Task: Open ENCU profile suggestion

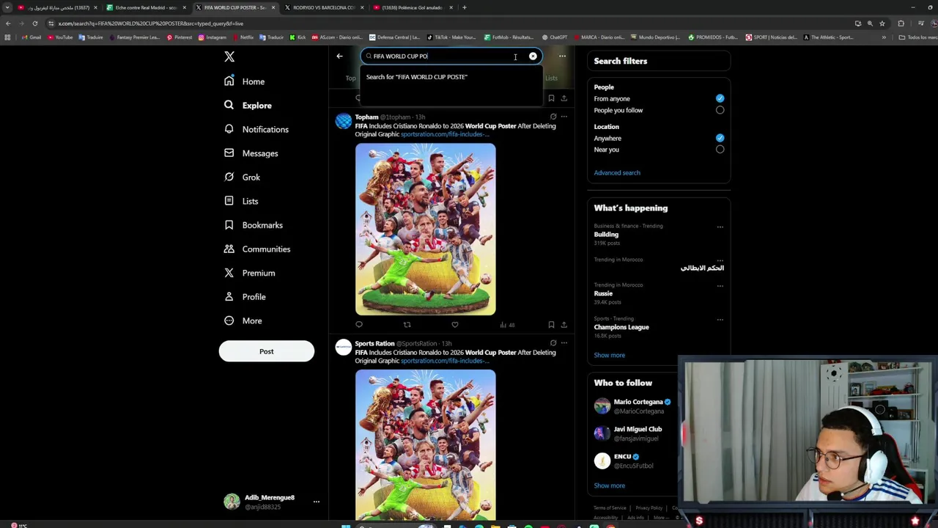Action: point(622,456)
